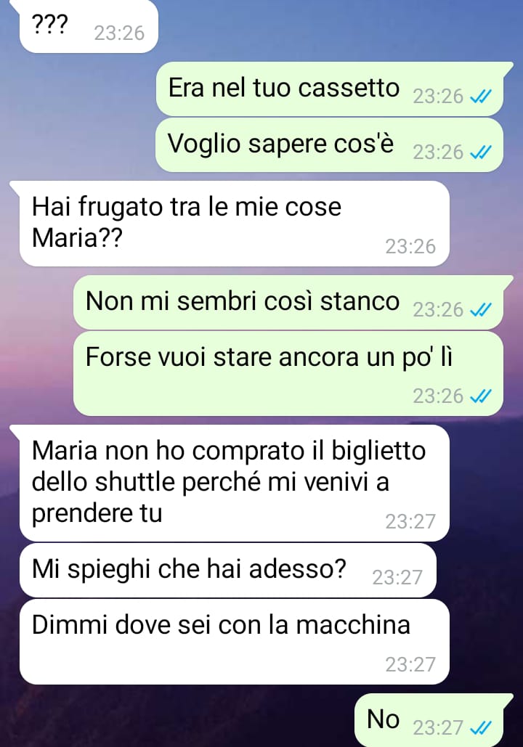Click the 23:27 timestamp on shuttle message

tap(410, 522)
